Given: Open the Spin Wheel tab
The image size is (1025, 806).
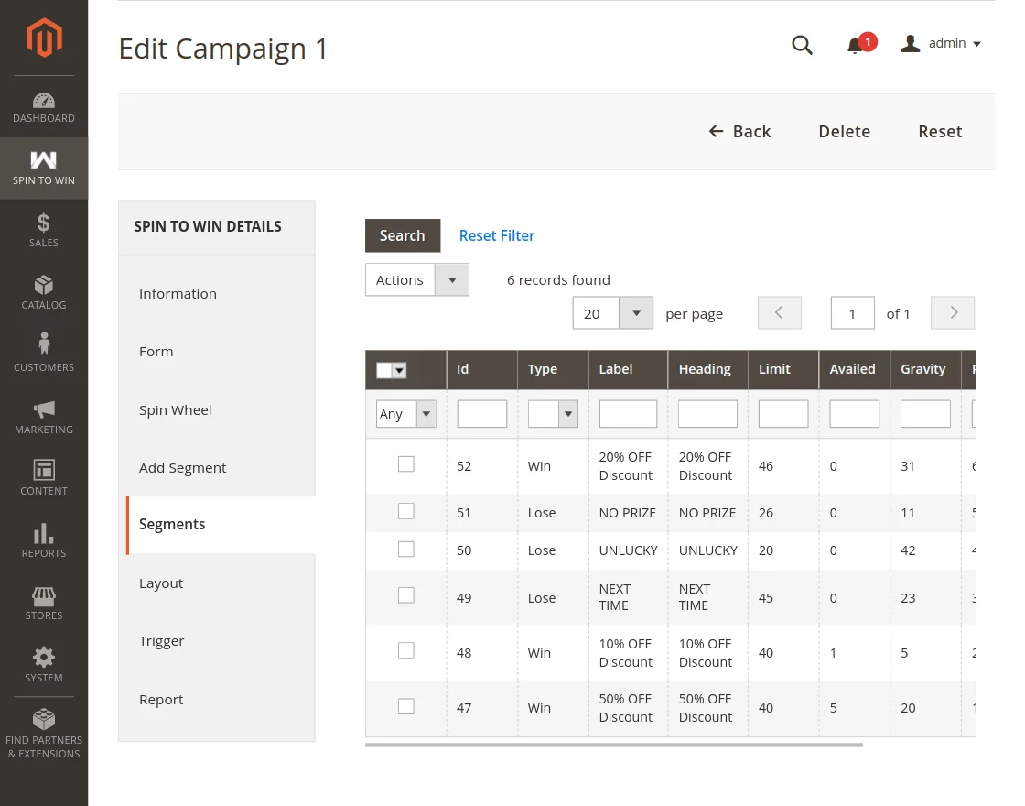Looking at the screenshot, I should tap(176, 410).
